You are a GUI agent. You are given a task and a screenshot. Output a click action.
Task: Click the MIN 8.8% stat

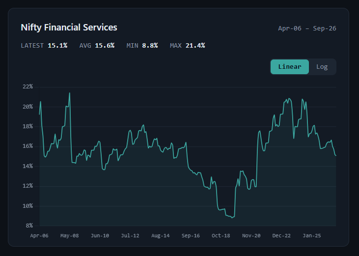pos(142,46)
